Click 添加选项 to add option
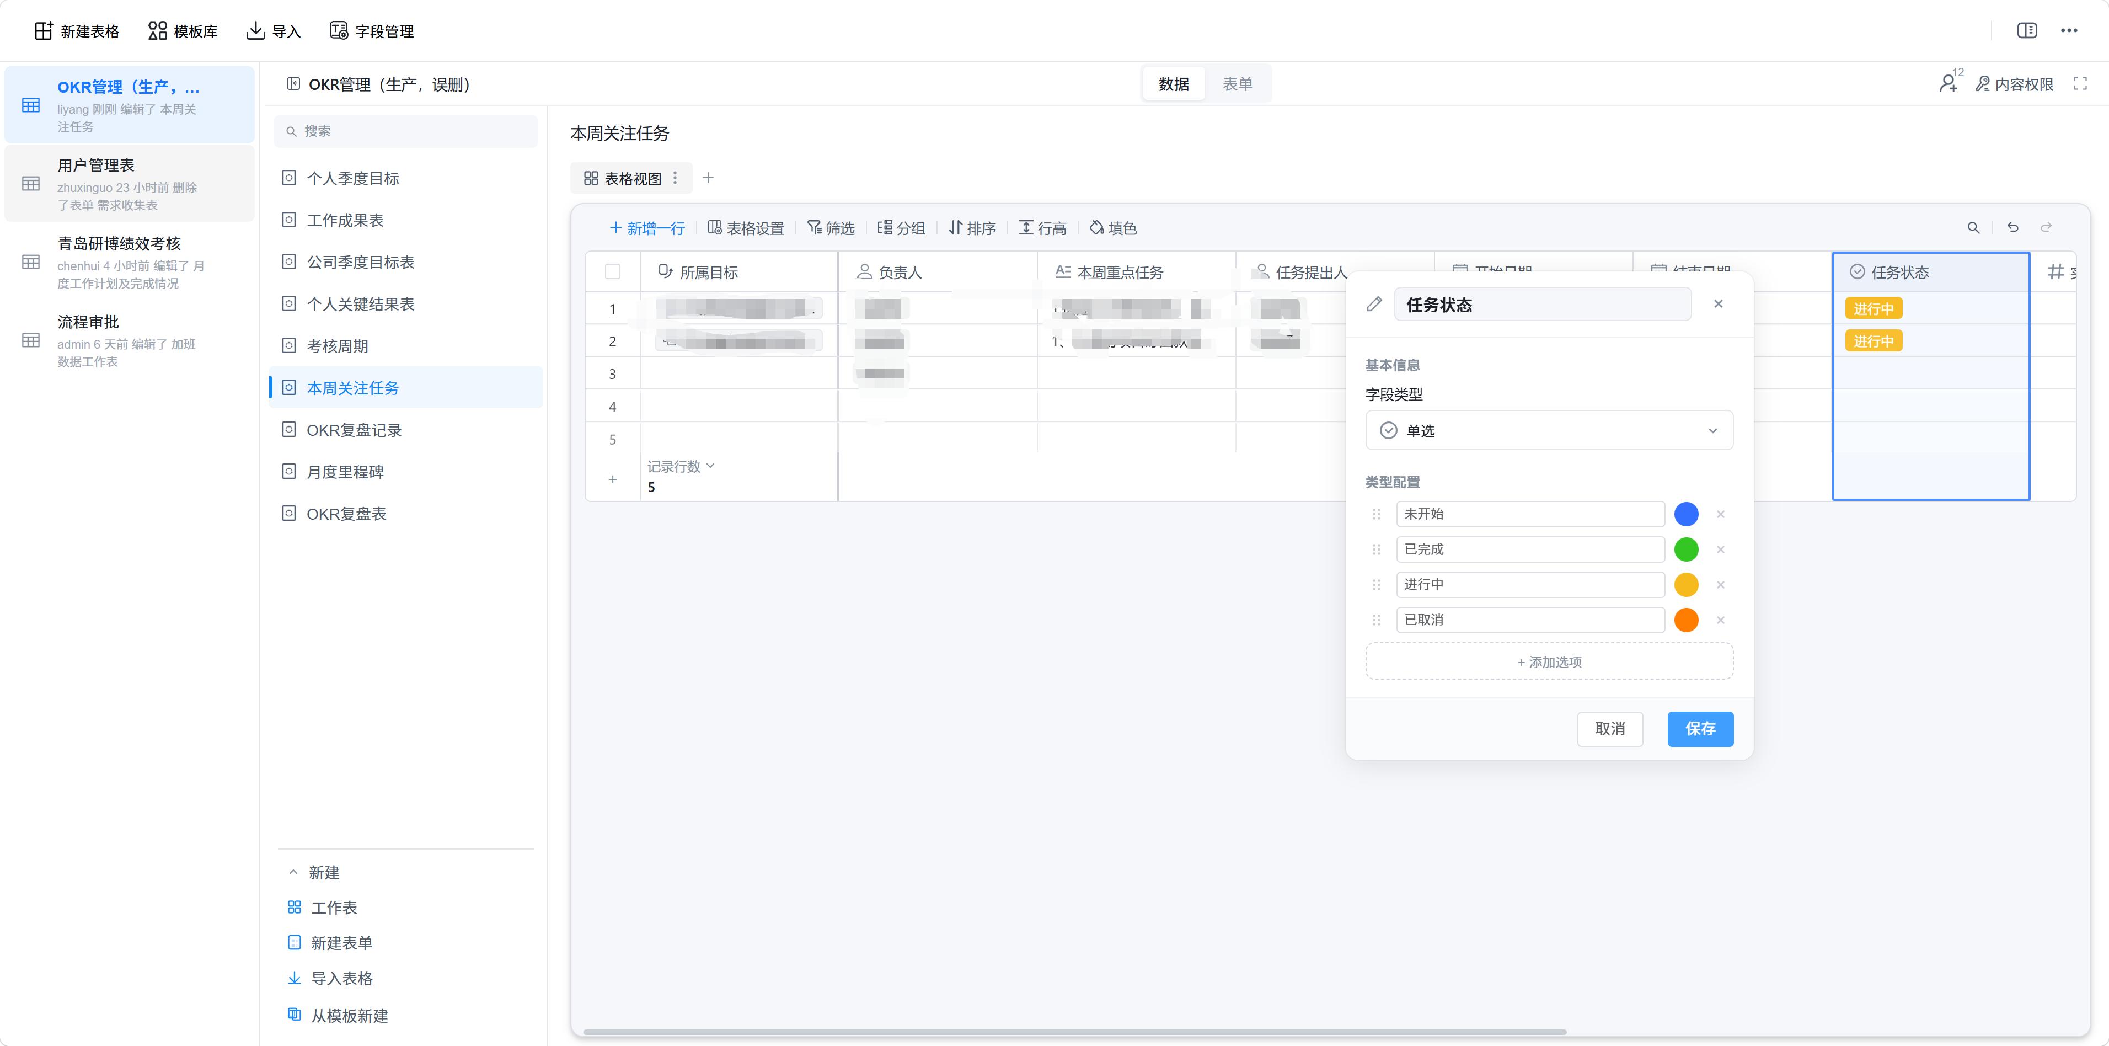 1549,662
